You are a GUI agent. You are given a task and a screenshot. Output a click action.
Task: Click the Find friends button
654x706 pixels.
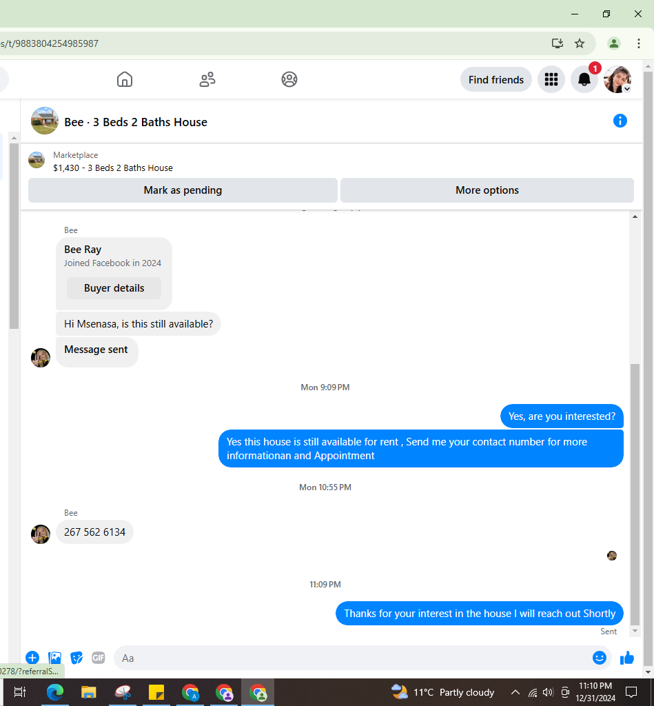(496, 80)
